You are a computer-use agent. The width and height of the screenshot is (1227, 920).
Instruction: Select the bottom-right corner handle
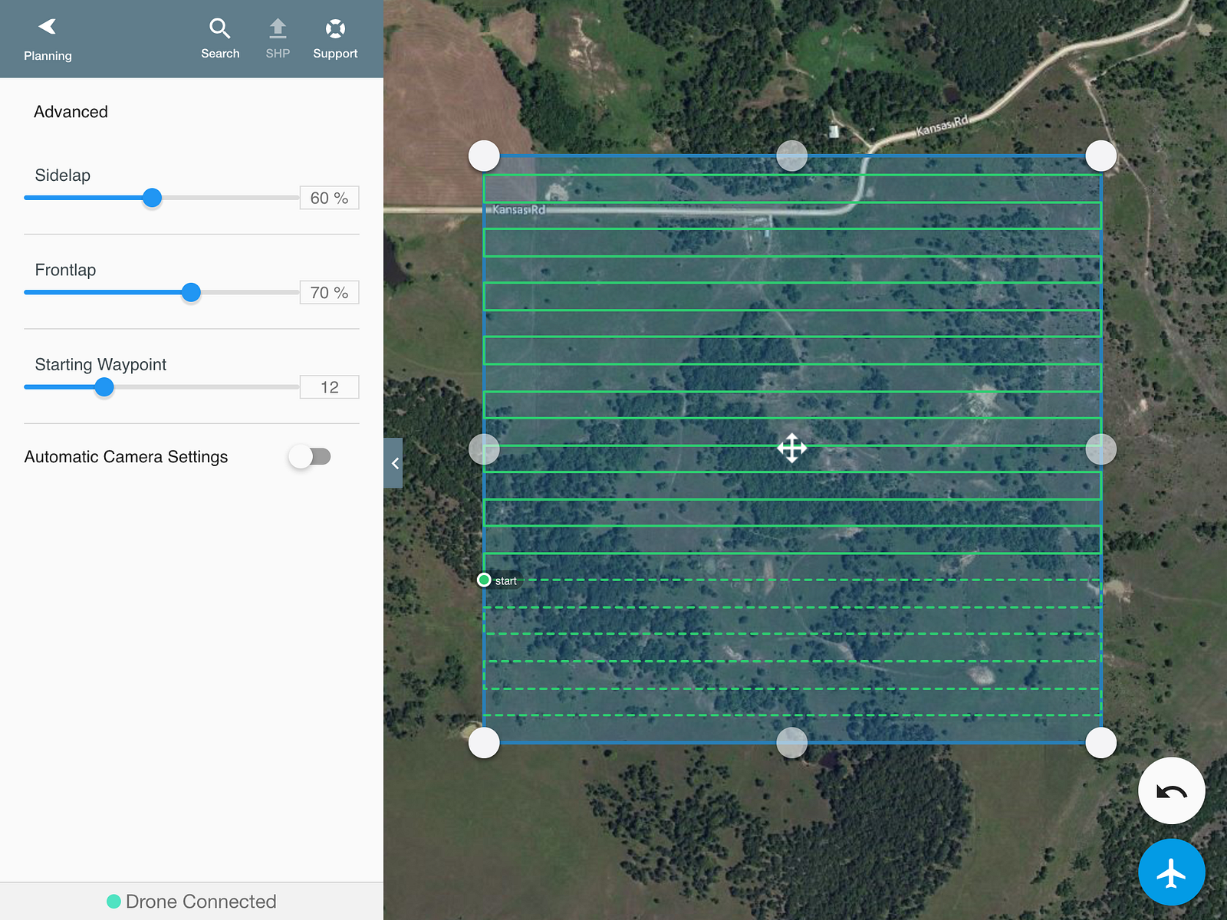point(1101,743)
